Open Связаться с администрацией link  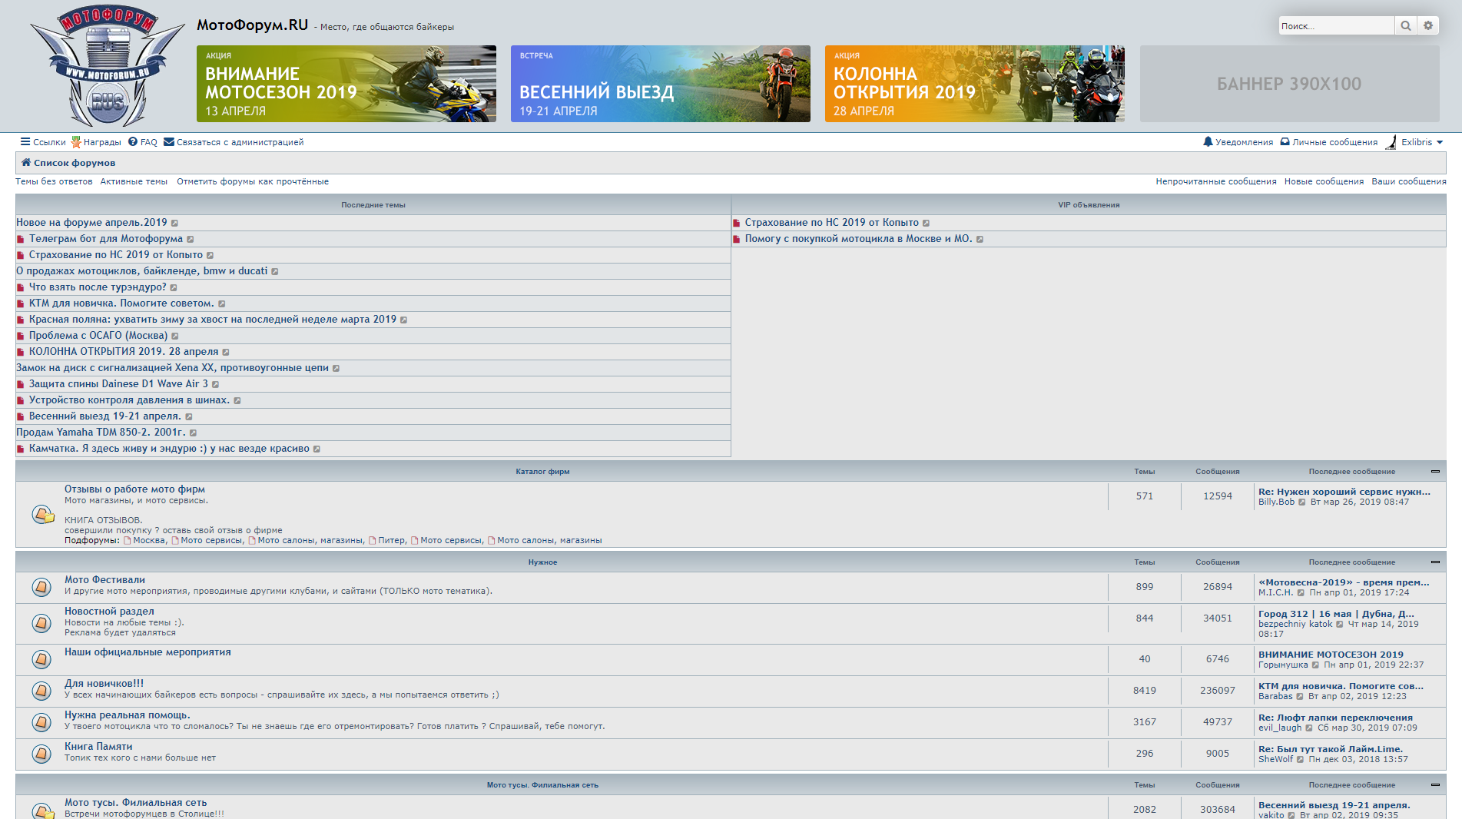[x=234, y=142]
